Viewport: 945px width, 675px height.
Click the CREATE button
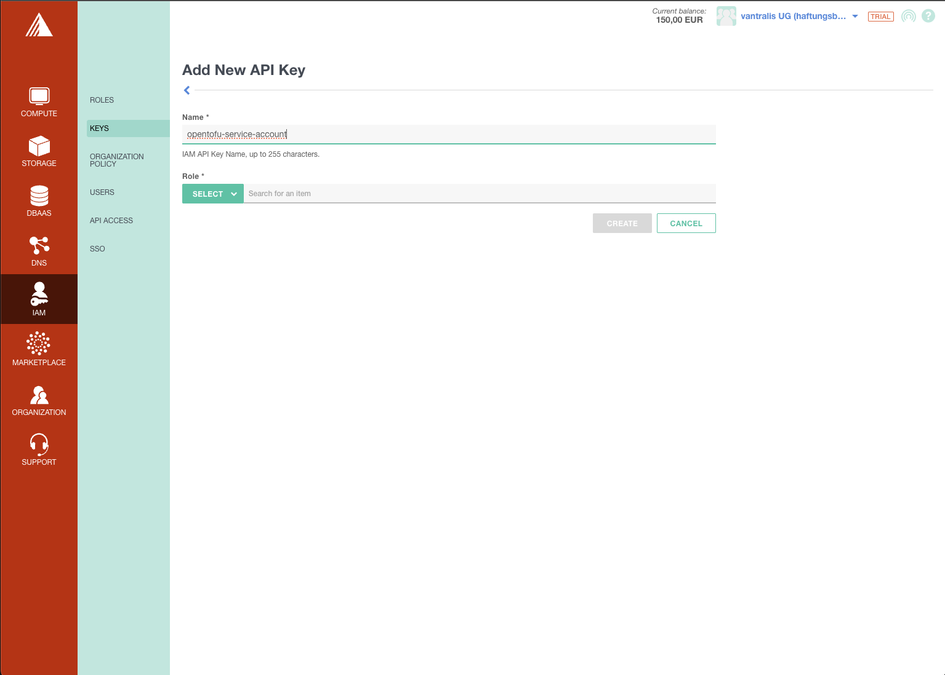(622, 223)
